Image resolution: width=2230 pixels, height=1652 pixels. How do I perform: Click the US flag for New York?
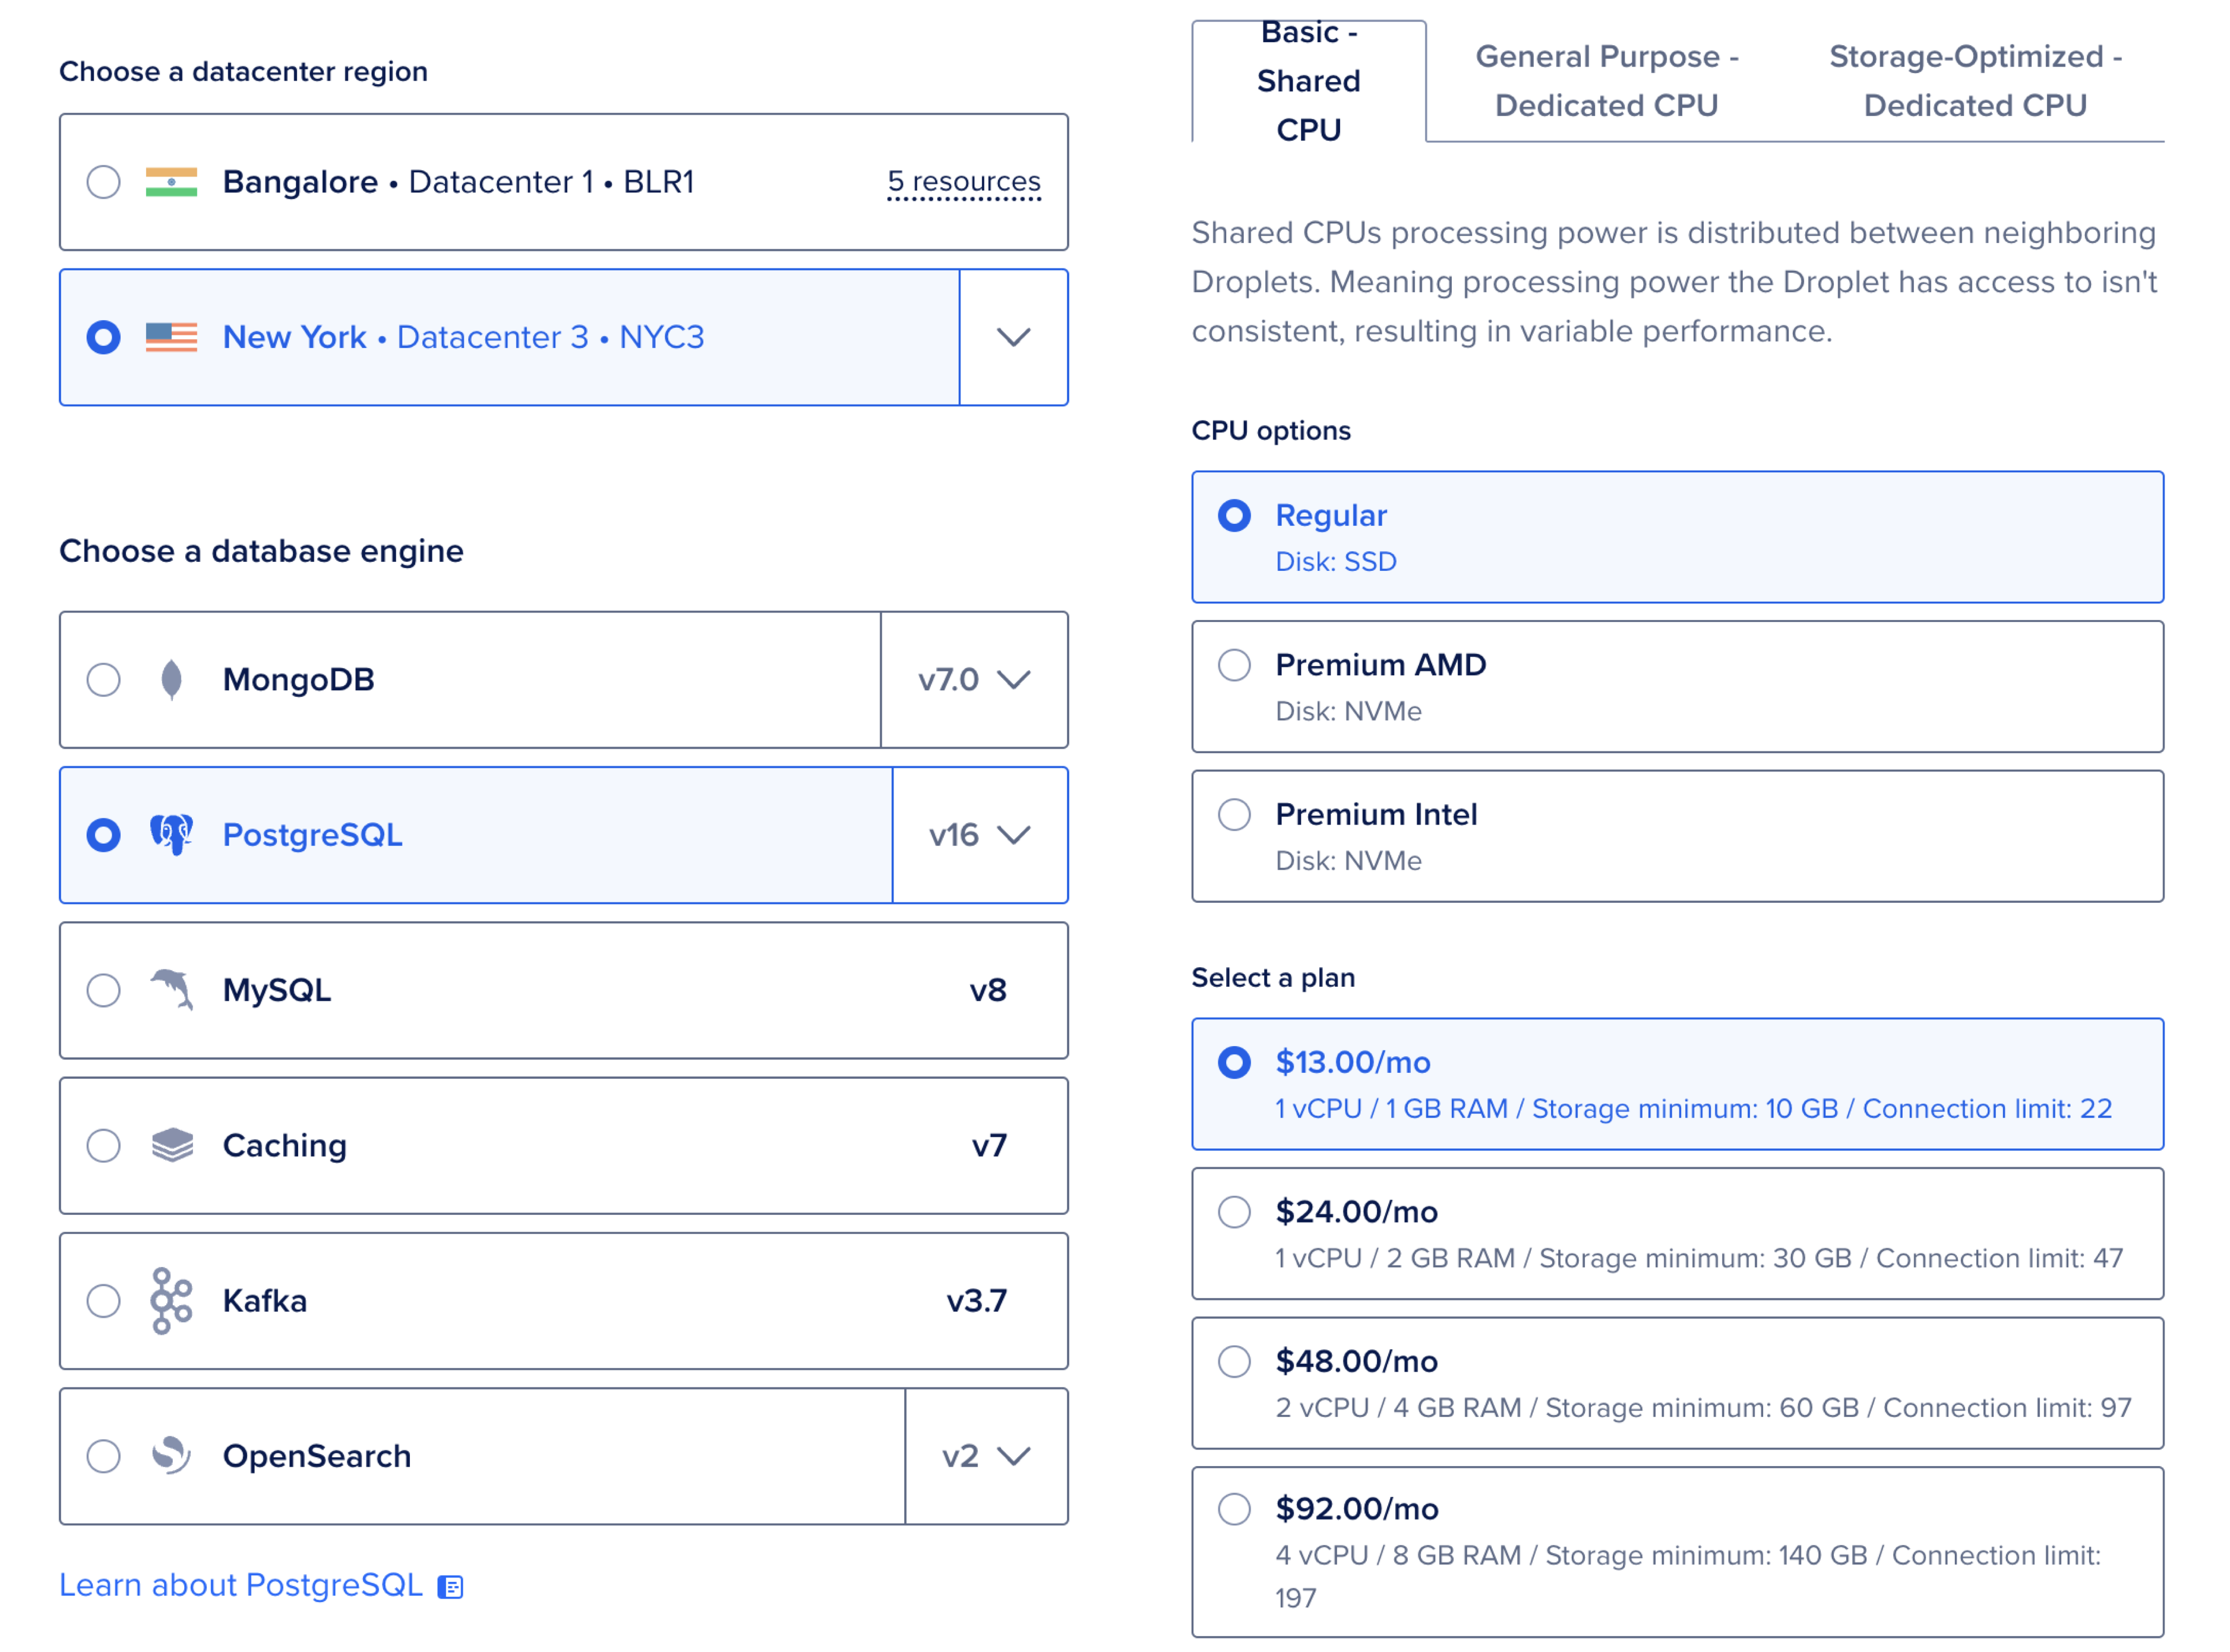point(171,337)
